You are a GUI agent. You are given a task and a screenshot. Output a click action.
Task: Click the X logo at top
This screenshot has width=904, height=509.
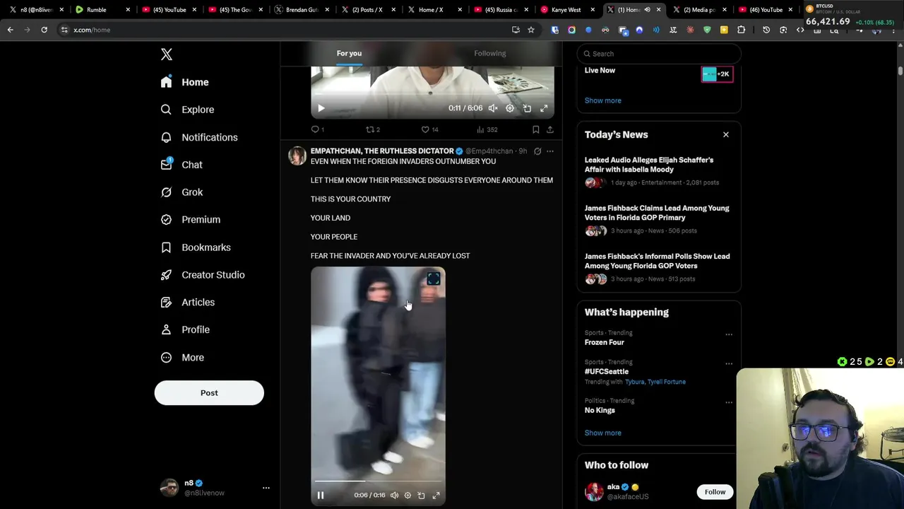[x=166, y=54]
